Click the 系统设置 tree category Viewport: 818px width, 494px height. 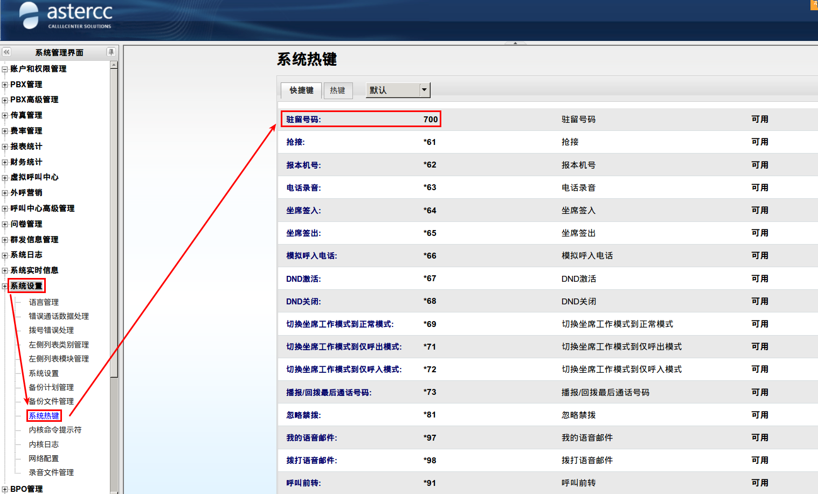pyautogui.click(x=26, y=286)
